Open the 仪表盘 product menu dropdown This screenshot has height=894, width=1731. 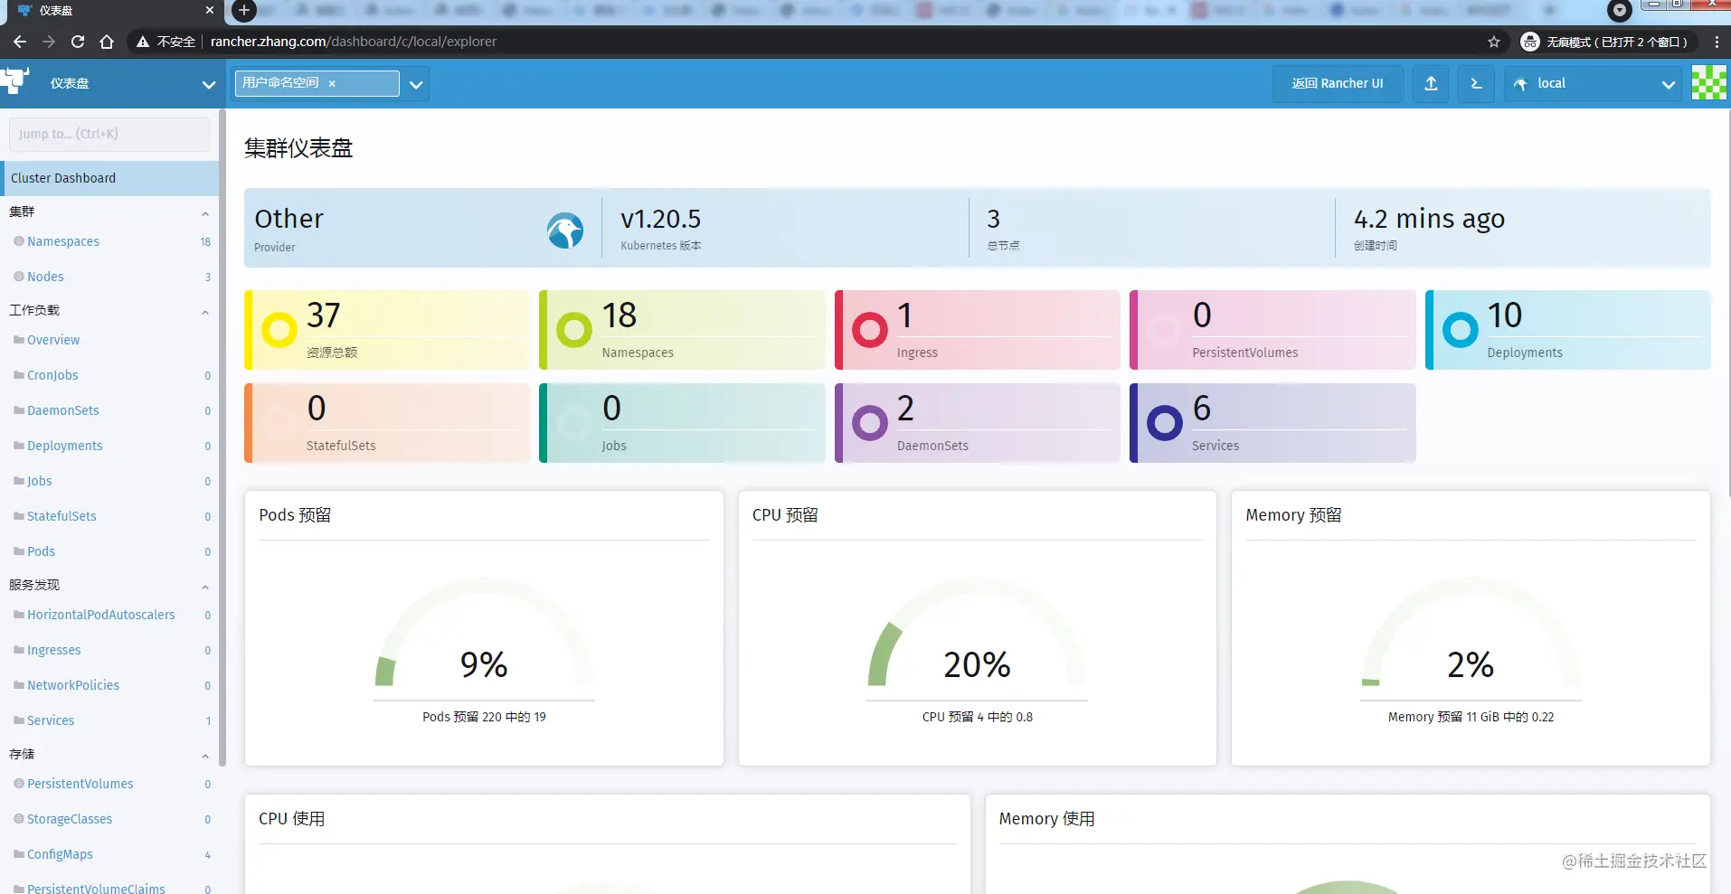[209, 84]
